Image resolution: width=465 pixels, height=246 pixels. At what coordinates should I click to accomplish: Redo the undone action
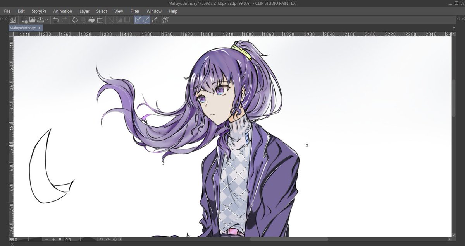coord(64,20)
